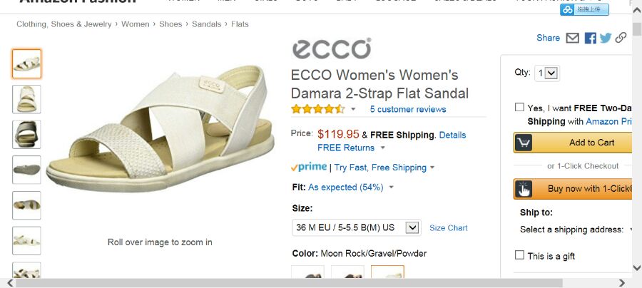Copy the product link icon
This screenshot has width=642, height=288.
coord(621,38)
